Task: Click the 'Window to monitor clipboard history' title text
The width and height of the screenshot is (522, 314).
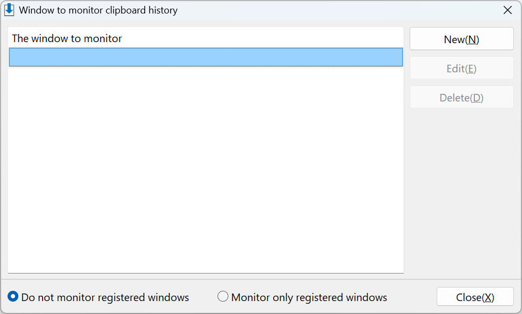Action: click(98, 10)
